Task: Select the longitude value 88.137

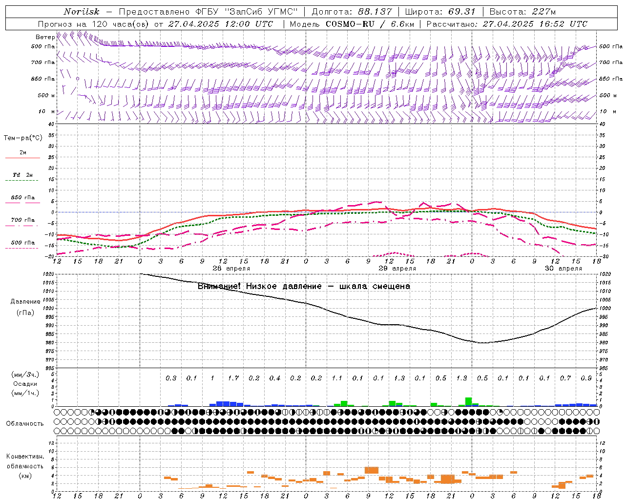Action: click(x=375, y=12)
